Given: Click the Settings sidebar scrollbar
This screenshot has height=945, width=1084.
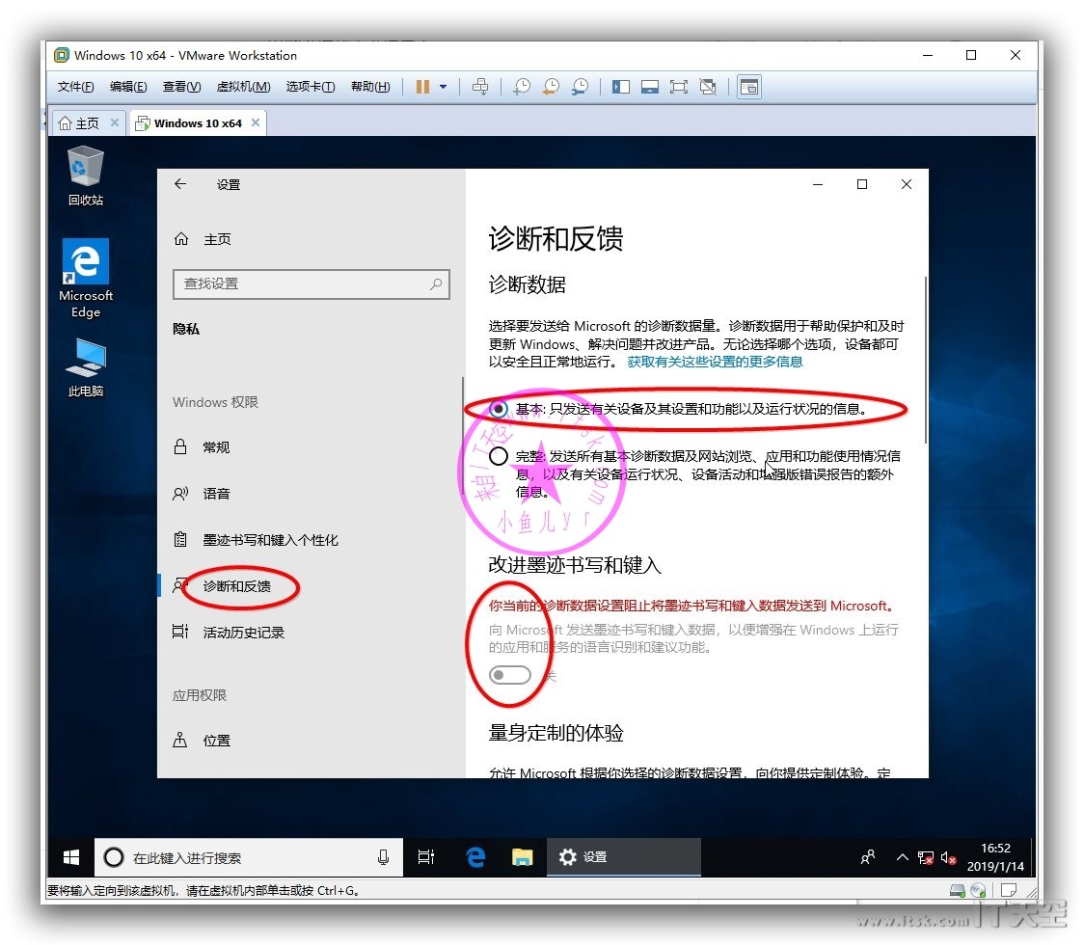Looking at the screenshot, I should 463,436.
